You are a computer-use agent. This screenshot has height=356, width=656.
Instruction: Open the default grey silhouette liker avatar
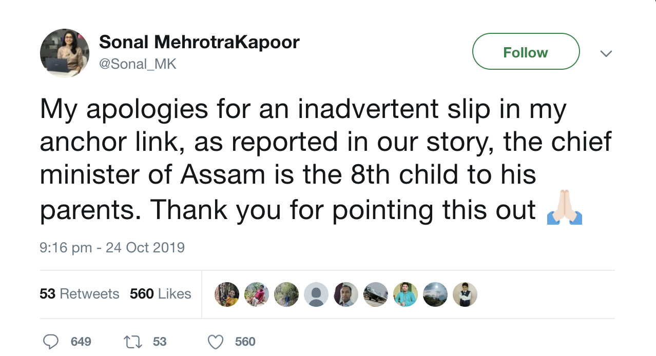tap(316, 294)
